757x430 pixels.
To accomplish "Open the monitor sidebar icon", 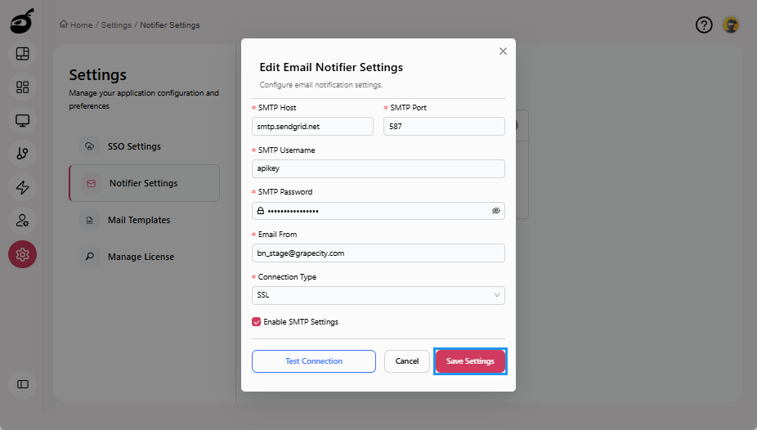I will point(22,120).
